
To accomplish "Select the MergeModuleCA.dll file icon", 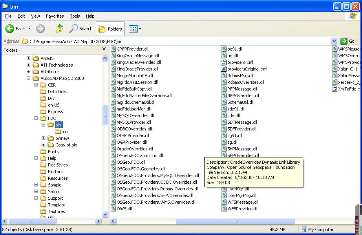I will (x=113, y=76).
